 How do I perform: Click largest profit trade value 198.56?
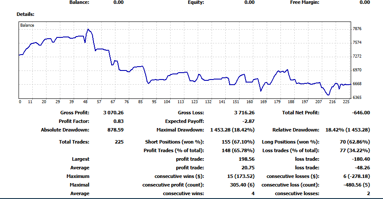(x=246, y=159)
